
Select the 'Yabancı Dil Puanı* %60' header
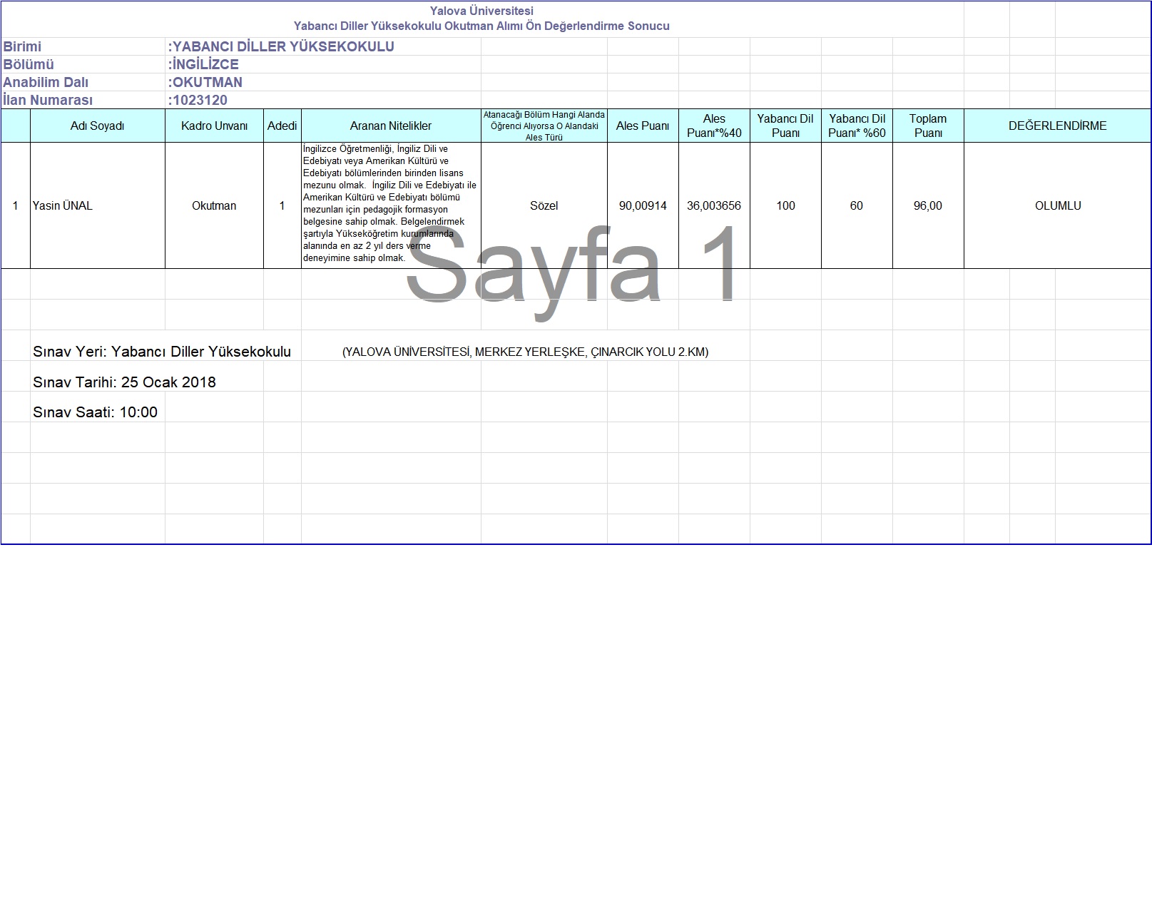857,126
